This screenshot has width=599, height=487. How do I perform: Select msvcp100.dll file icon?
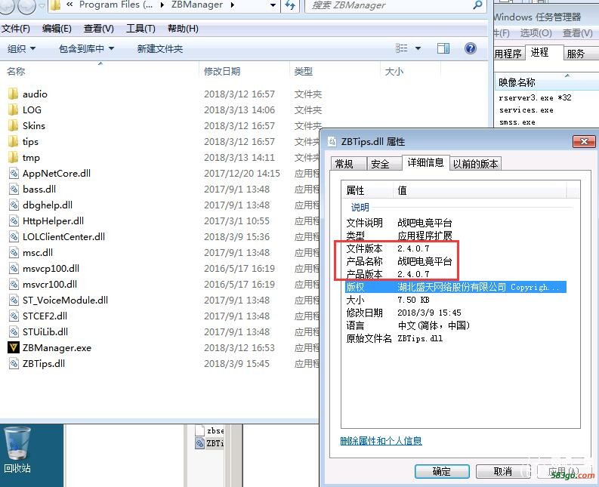pyautogui.click(x=14, y=269)
